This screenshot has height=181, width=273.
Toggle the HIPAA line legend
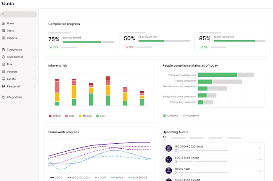[117, 178]
